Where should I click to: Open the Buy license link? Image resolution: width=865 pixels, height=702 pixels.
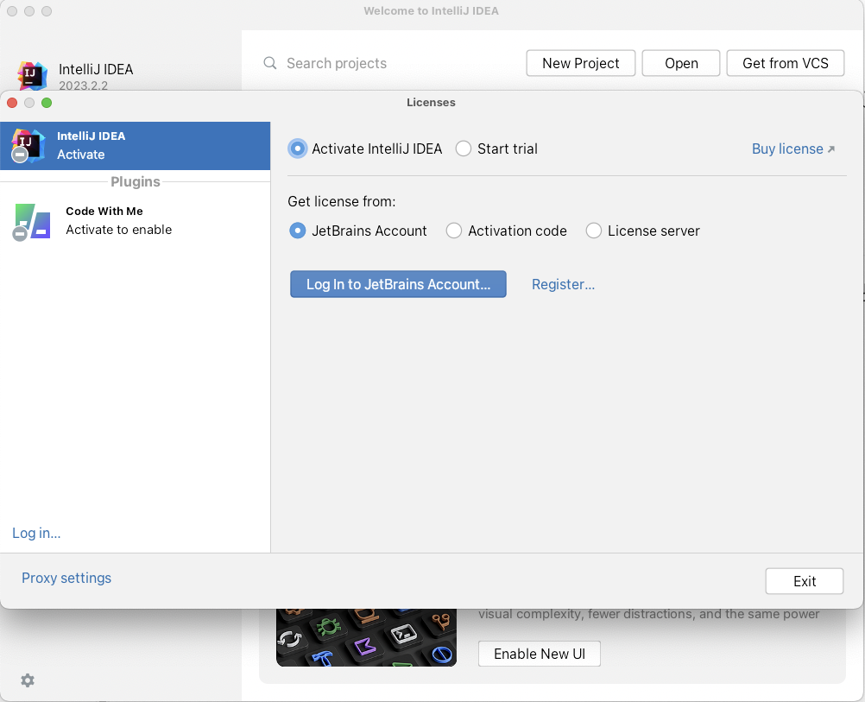pyautogui.click(x=787, y=149)
